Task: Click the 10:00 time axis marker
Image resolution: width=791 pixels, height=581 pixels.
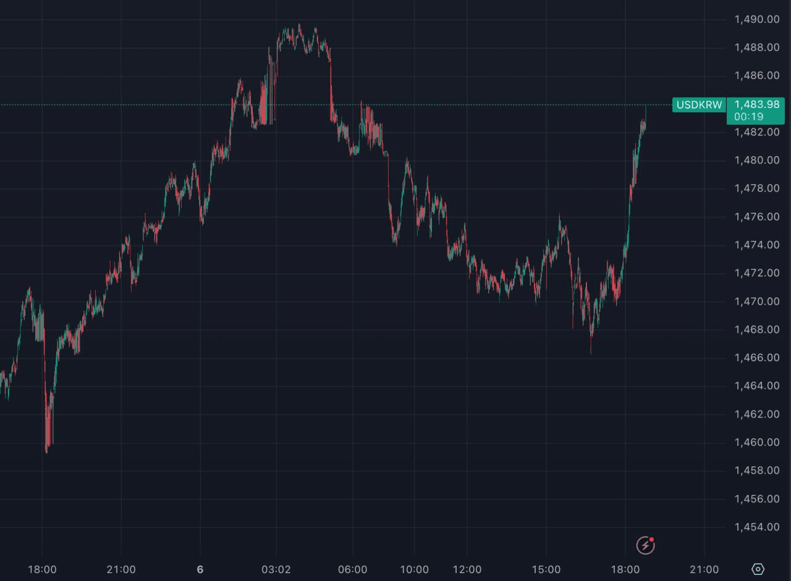Action: (413, 569)
